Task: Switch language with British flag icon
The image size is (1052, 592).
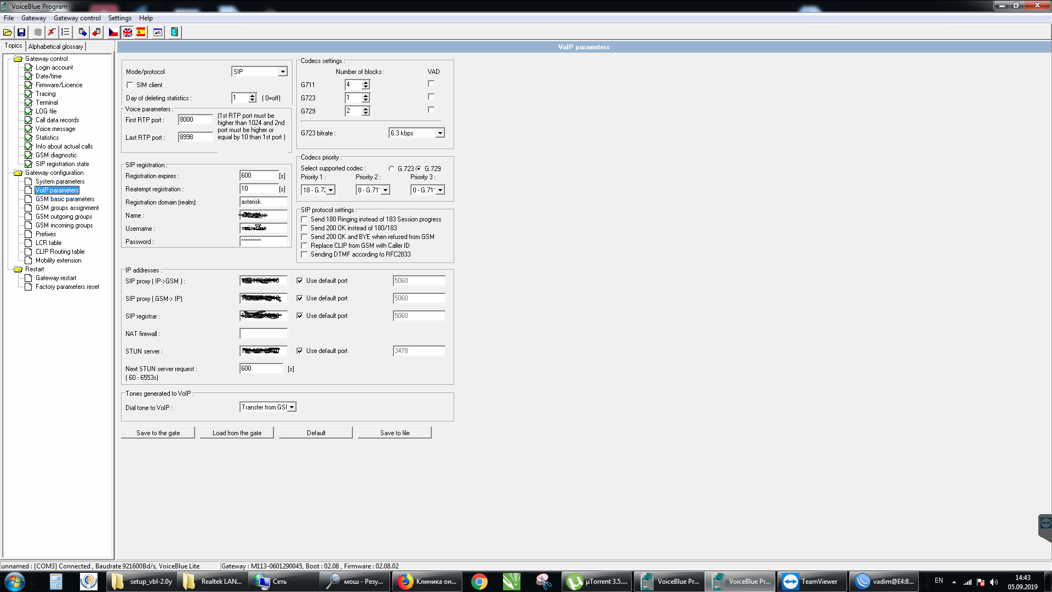Action: click(x=127, y=32)
